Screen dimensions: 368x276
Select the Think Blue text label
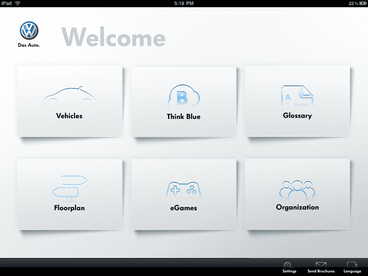pos(184,116)
